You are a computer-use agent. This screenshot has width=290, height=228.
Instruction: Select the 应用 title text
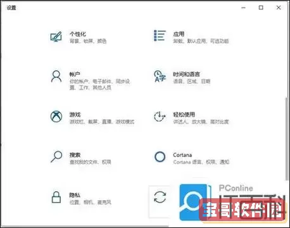[x=179, y=34]
